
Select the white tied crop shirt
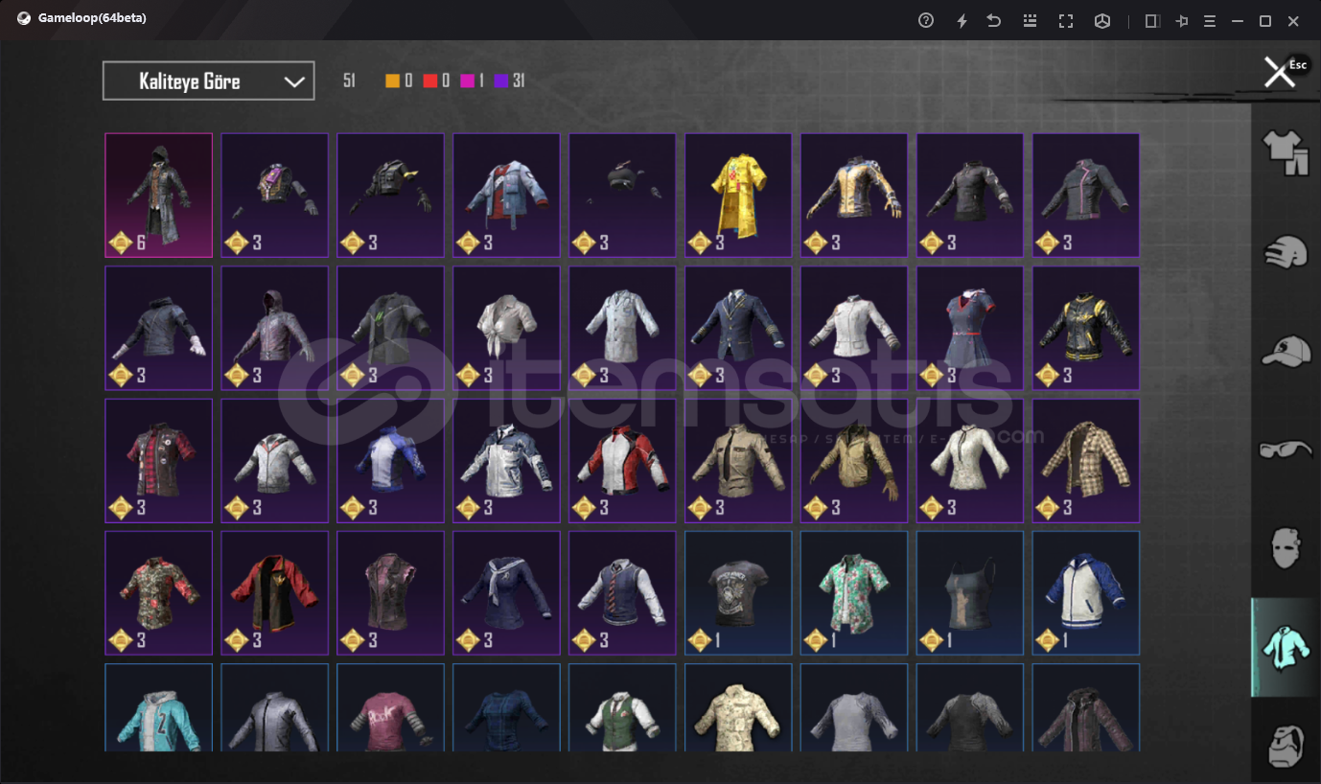click(506, 328)
